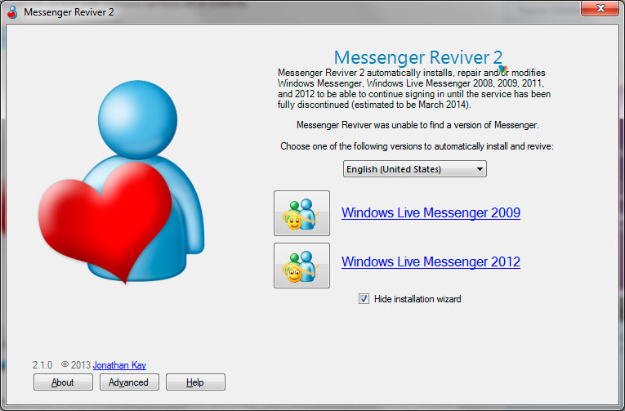Click the Advanced button

129,382
